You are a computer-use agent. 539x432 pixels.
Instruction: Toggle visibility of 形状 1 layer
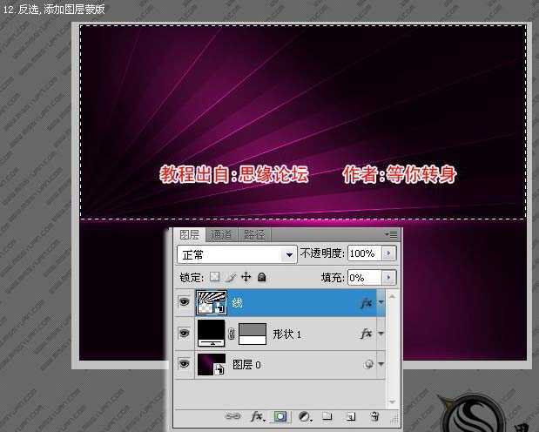tap(185, 333)
